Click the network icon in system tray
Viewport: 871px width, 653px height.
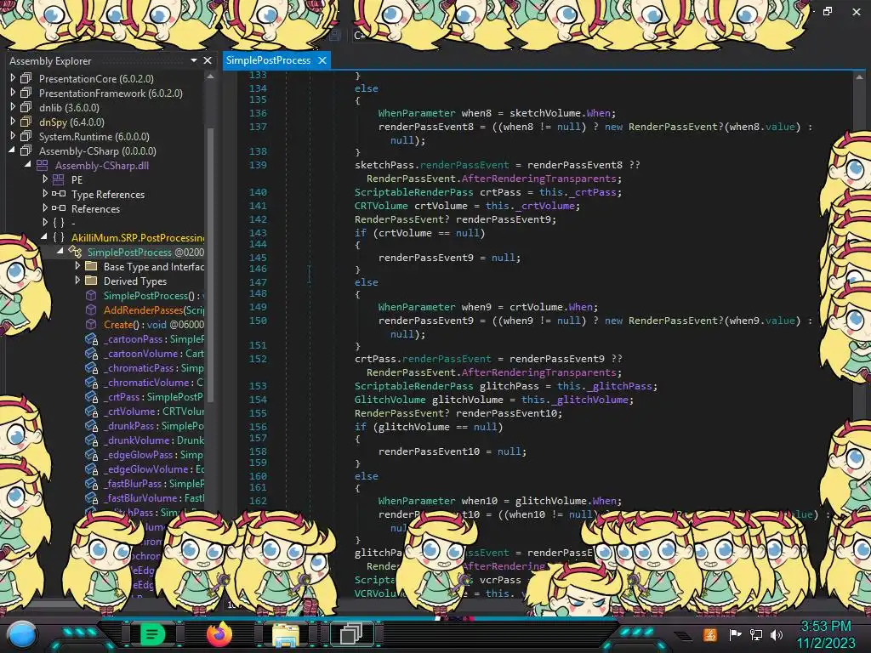[x=756, y=634]
